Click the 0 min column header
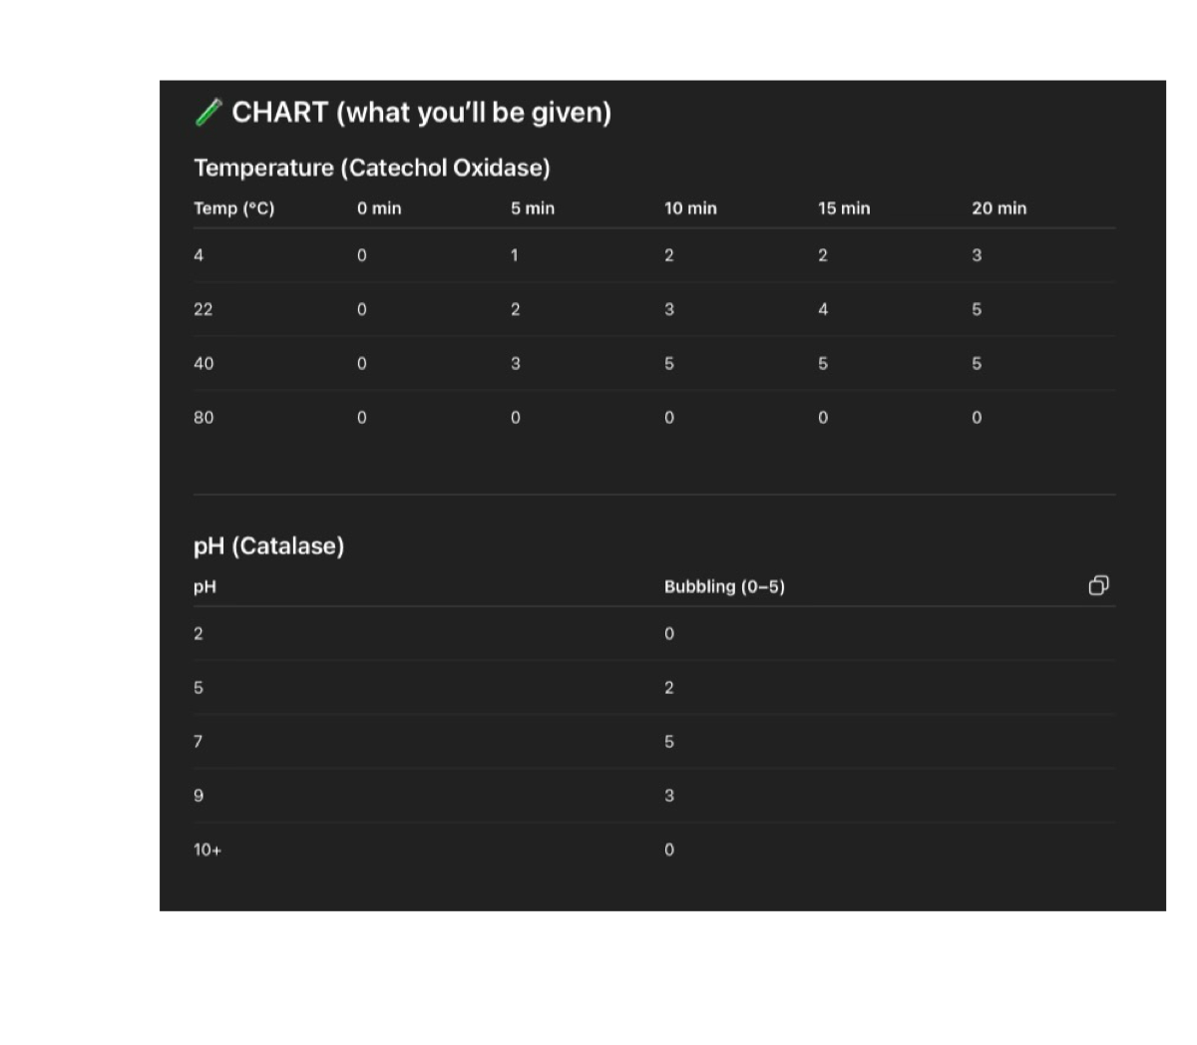 coord(379,208)
